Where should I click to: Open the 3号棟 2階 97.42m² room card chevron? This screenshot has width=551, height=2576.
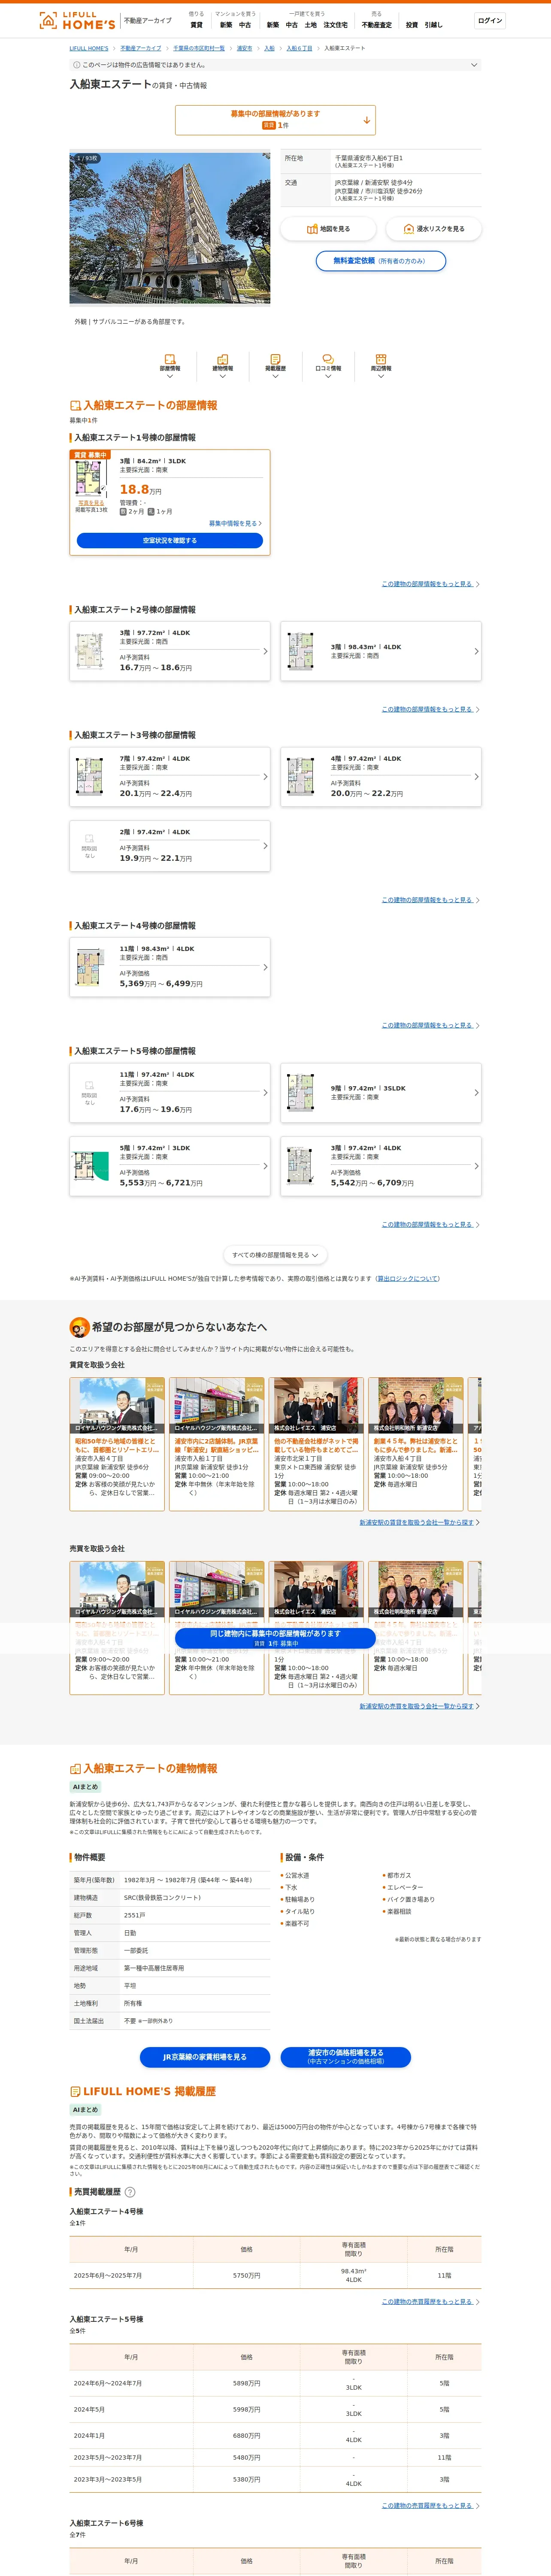pos(265,846)
